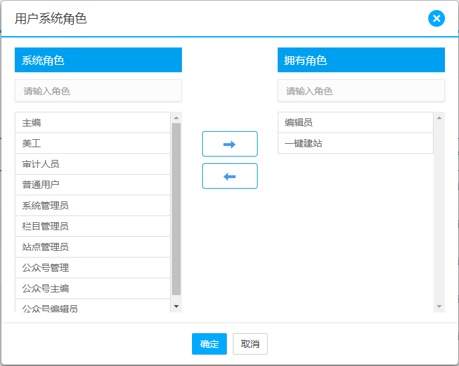The width and height of the screenshot is (459, 366).
Task: Click the 确定 confirm button
Action: coord(209,344)
